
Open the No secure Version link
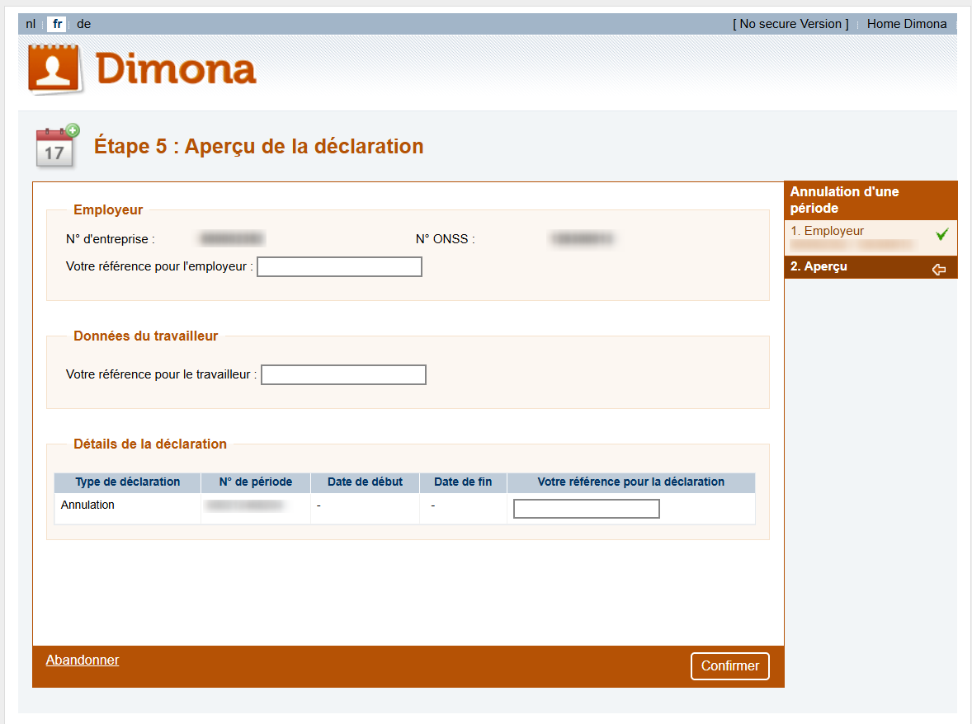pyautogui.click(x=790, y=24)
